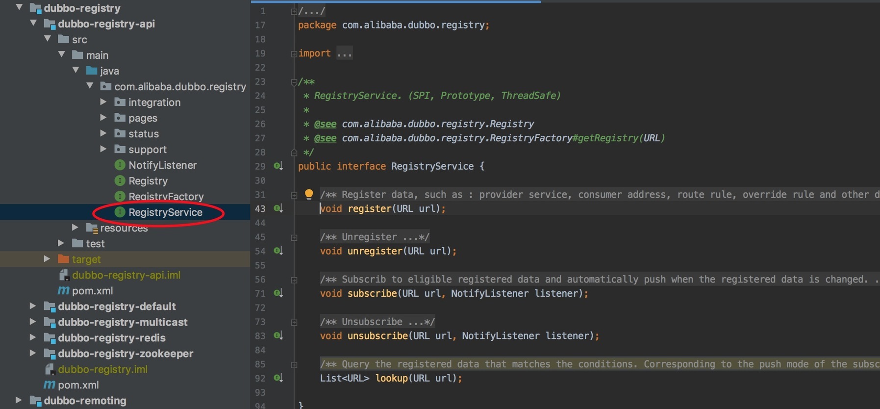880x409 pixels.
Task: Select the target folder
Action: tap(86, 259)
